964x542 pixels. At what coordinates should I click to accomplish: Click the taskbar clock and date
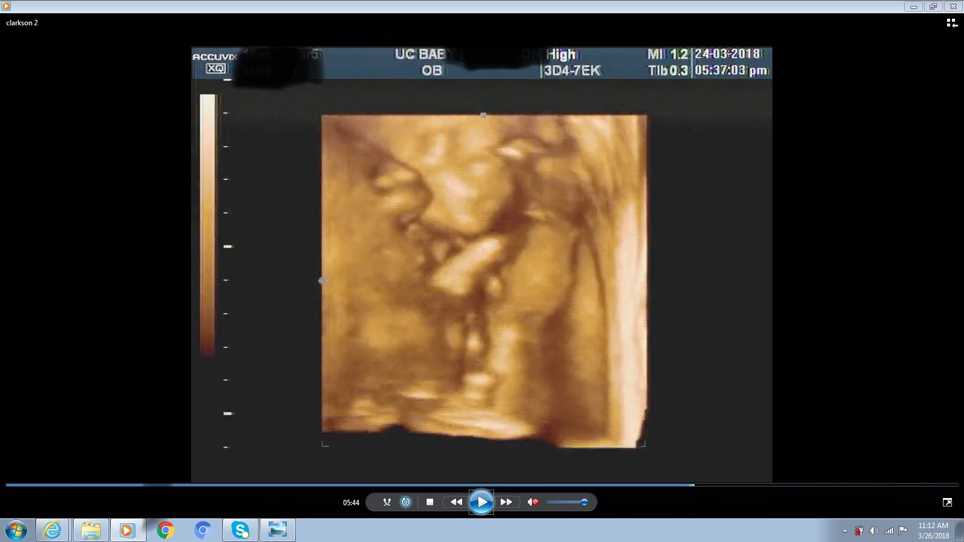[933, 531]
